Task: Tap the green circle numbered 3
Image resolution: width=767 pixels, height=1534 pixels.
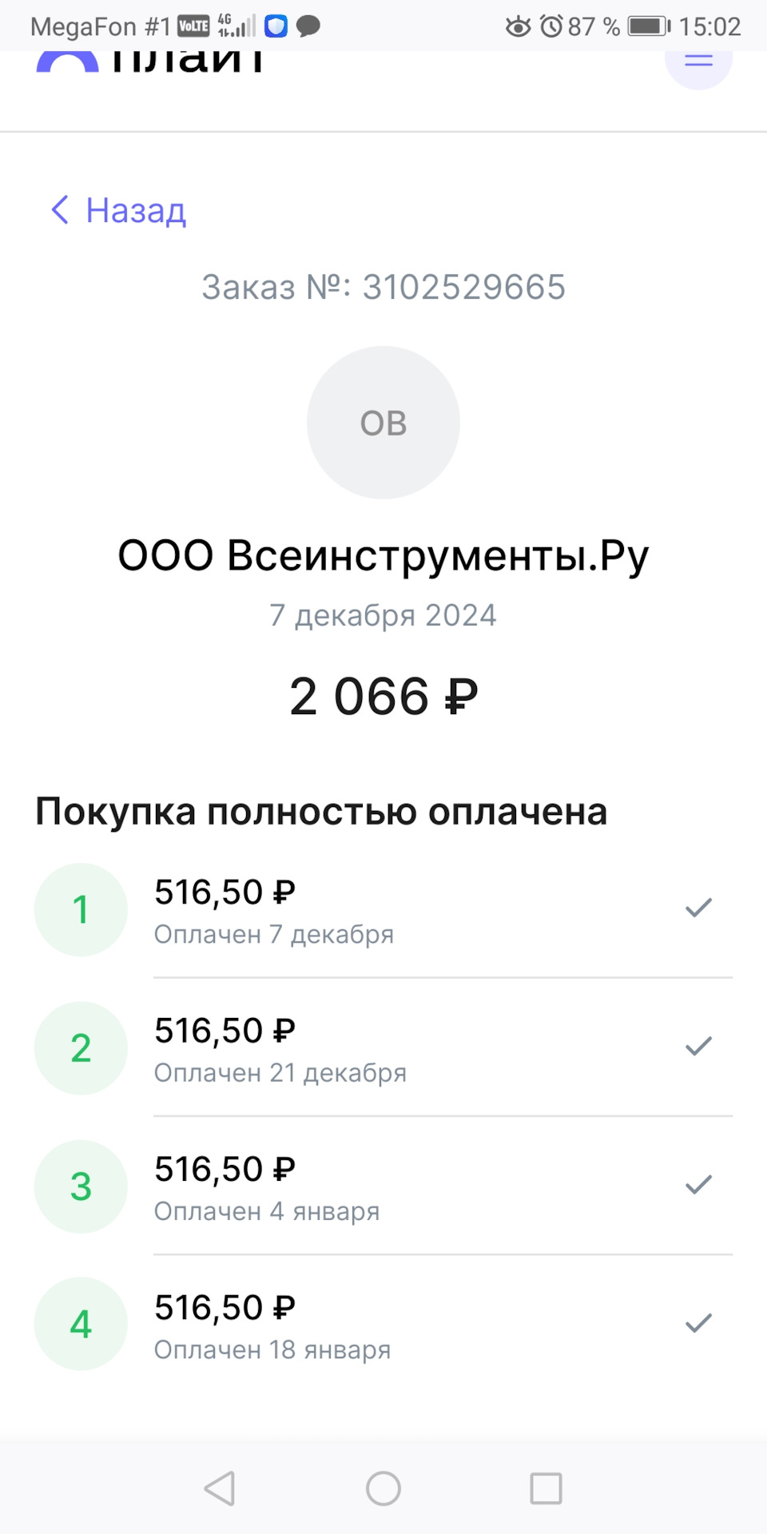Action: pos(81,1186)
